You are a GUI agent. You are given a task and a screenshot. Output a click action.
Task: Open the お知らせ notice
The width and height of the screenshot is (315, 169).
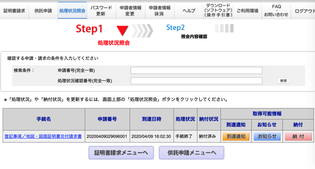267,136
